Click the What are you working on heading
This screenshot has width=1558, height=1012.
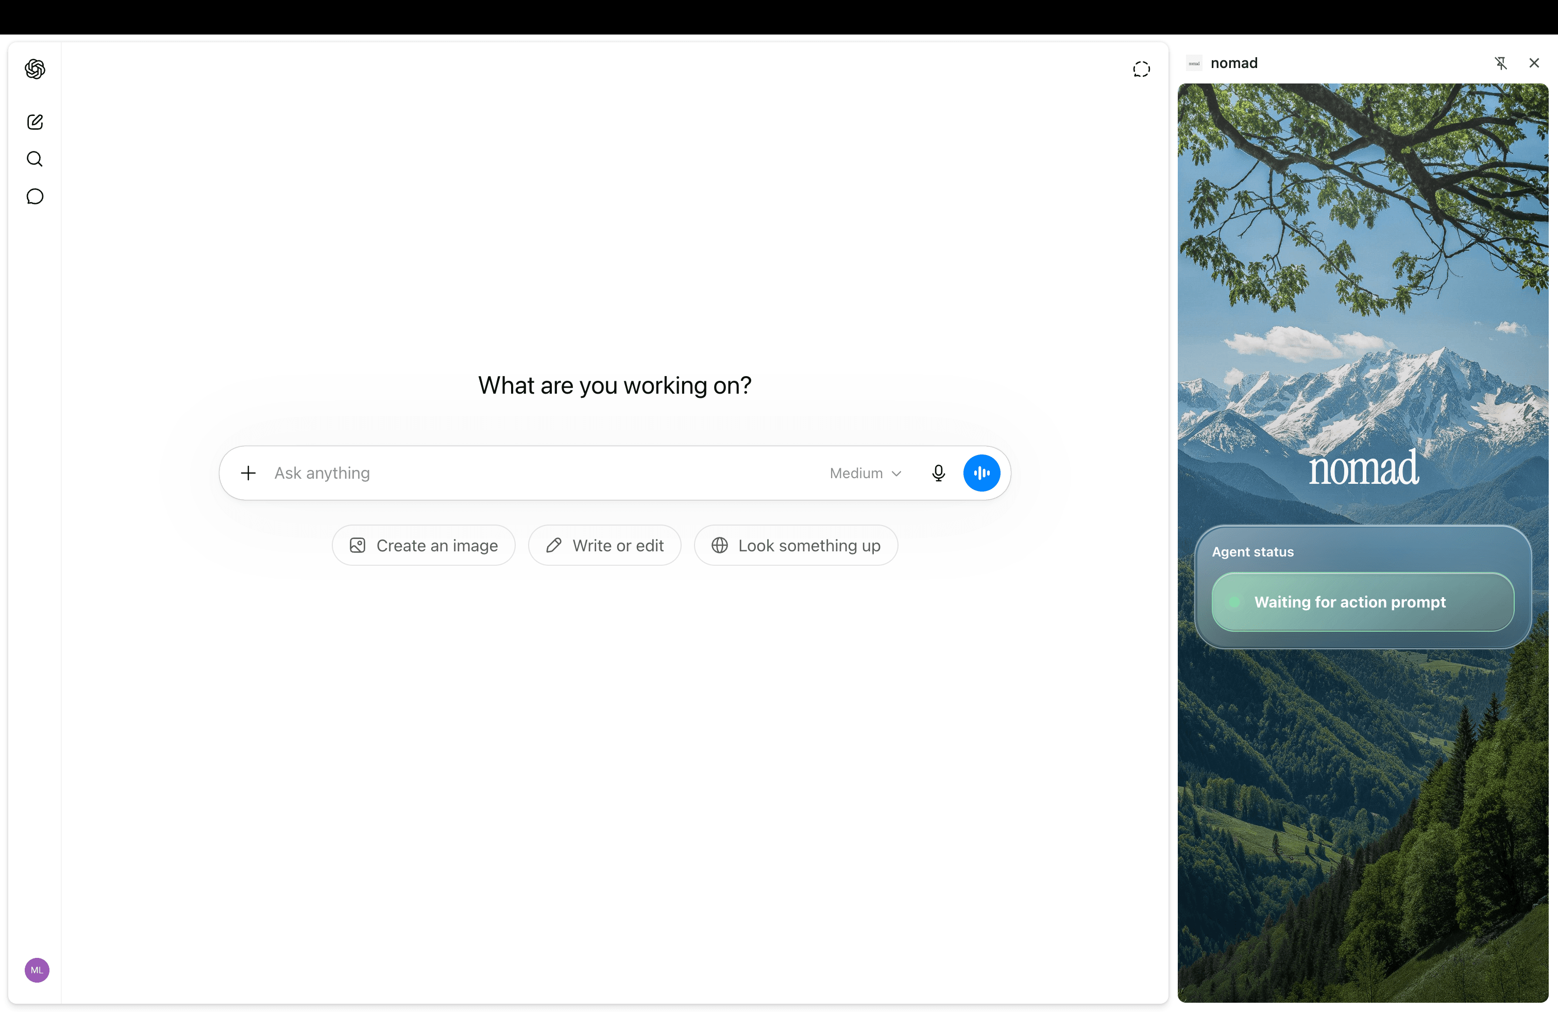coord(615,385)
